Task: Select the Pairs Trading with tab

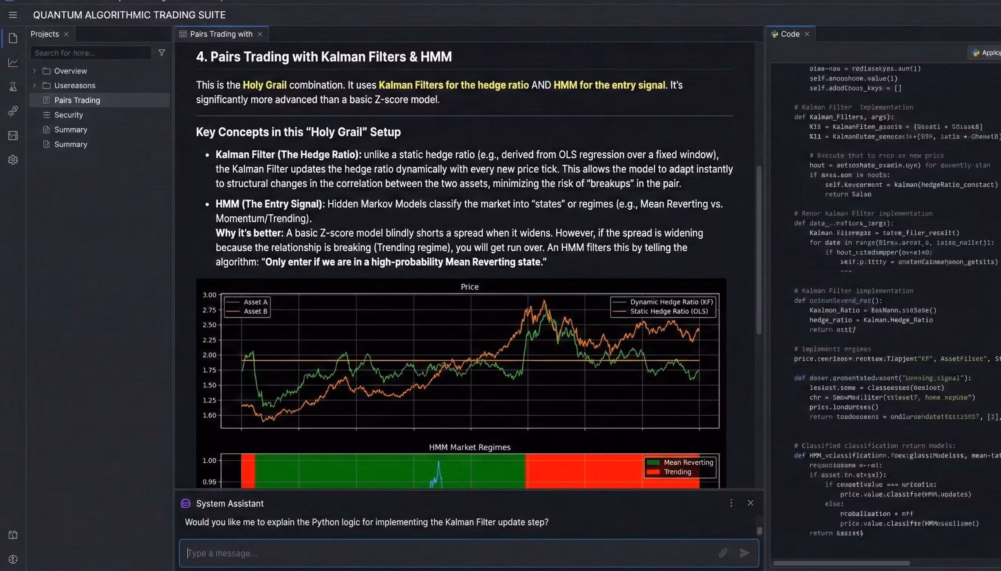Action: (221, 34)
